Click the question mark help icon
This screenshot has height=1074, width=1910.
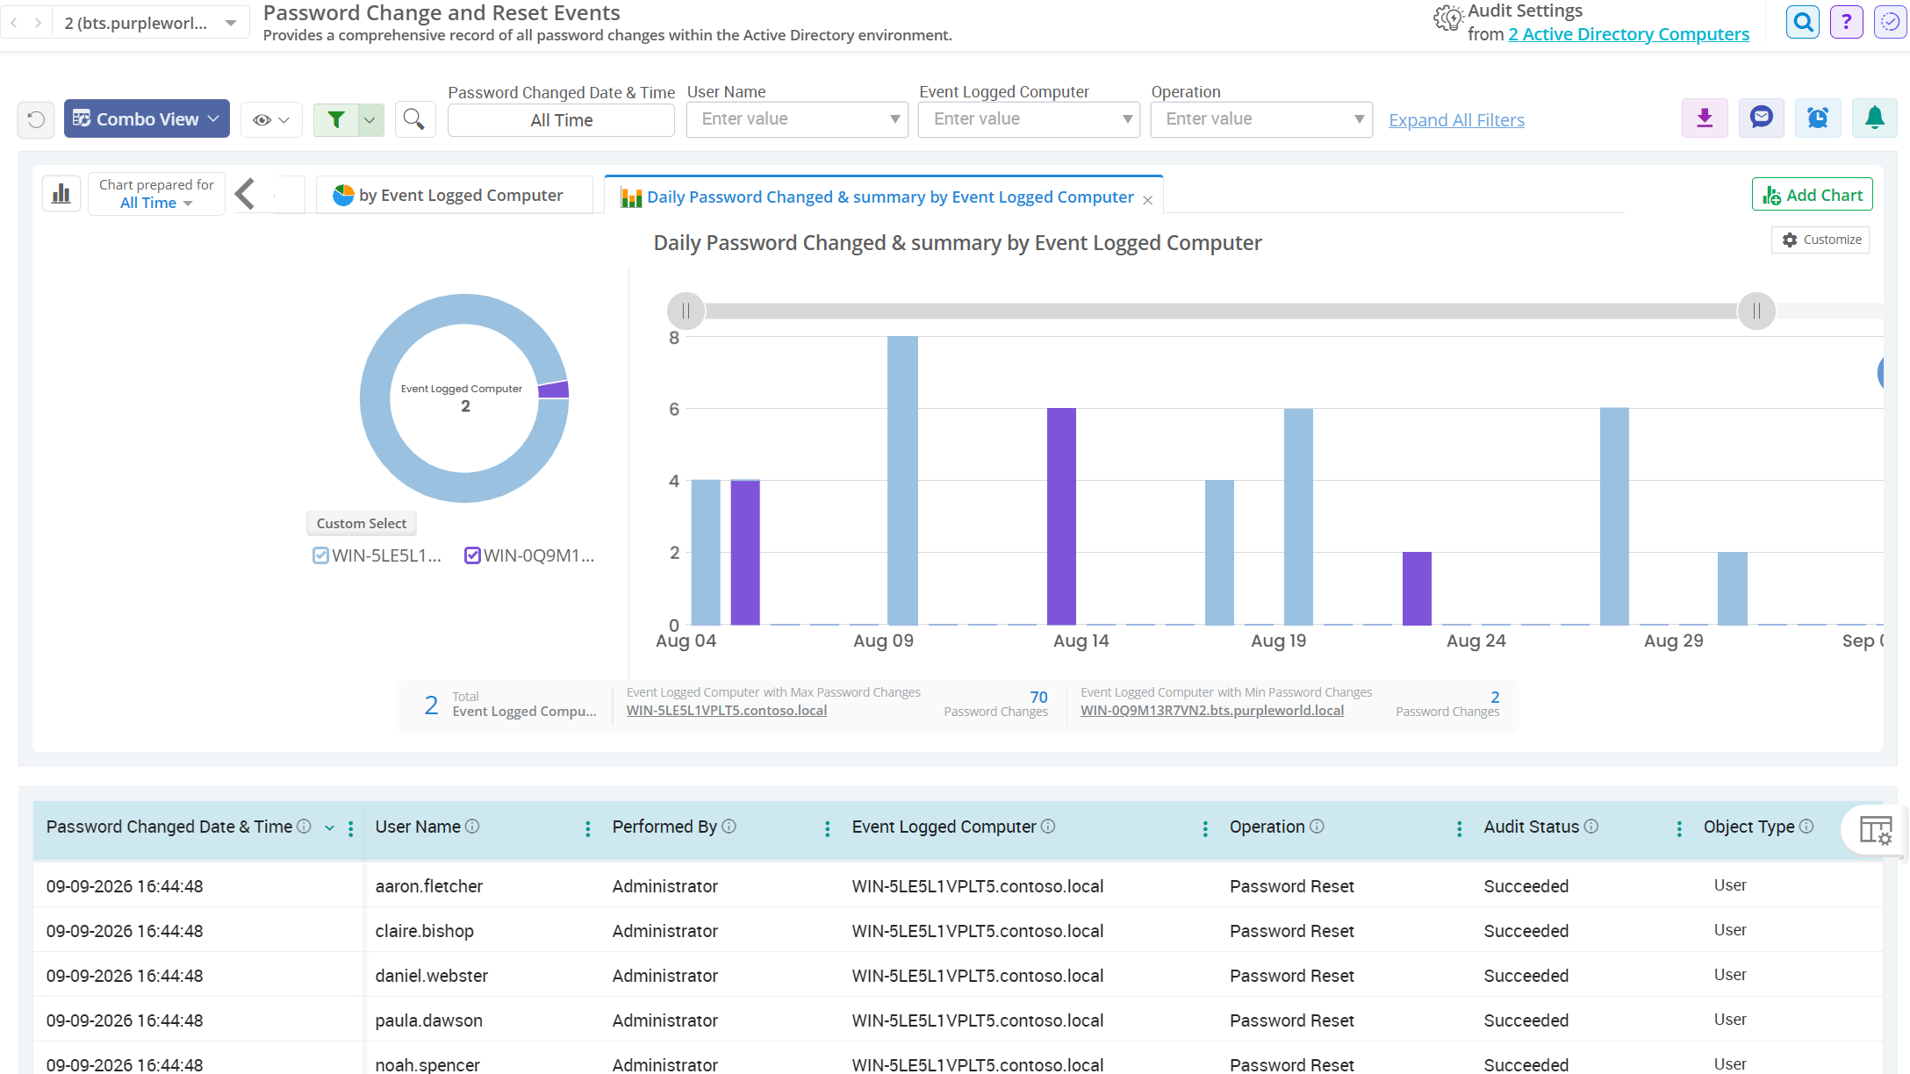[1847, 22]
